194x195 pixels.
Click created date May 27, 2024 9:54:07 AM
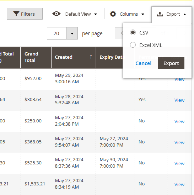click(69, 142)
